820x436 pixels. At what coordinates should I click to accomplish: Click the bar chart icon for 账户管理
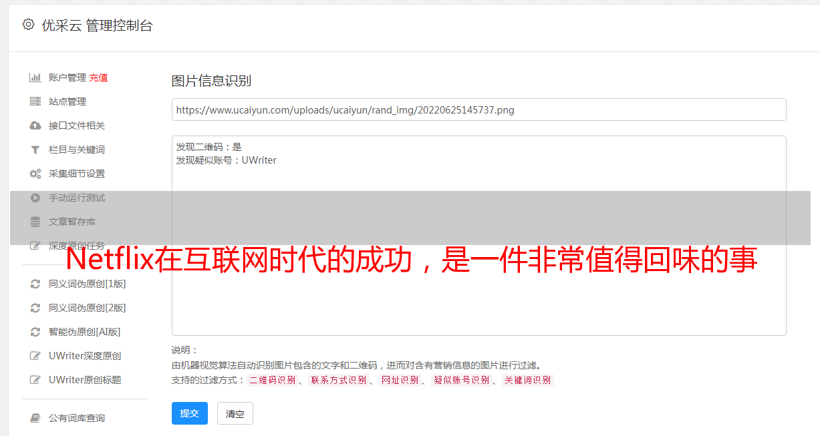35,77
